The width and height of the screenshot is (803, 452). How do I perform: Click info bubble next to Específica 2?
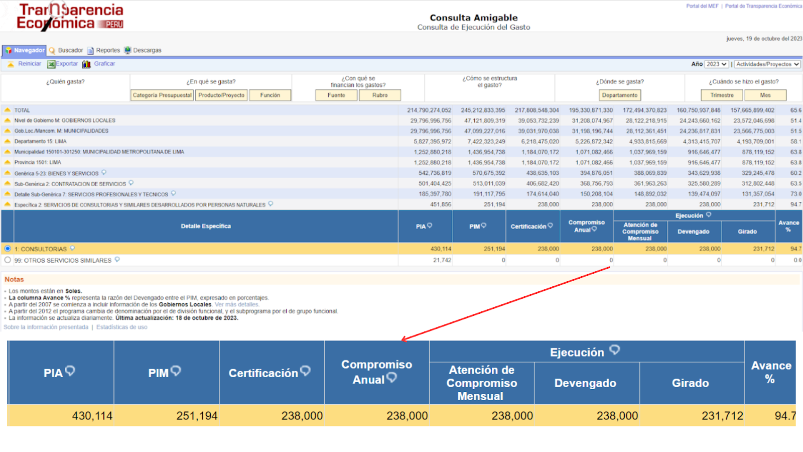[271, 204]
